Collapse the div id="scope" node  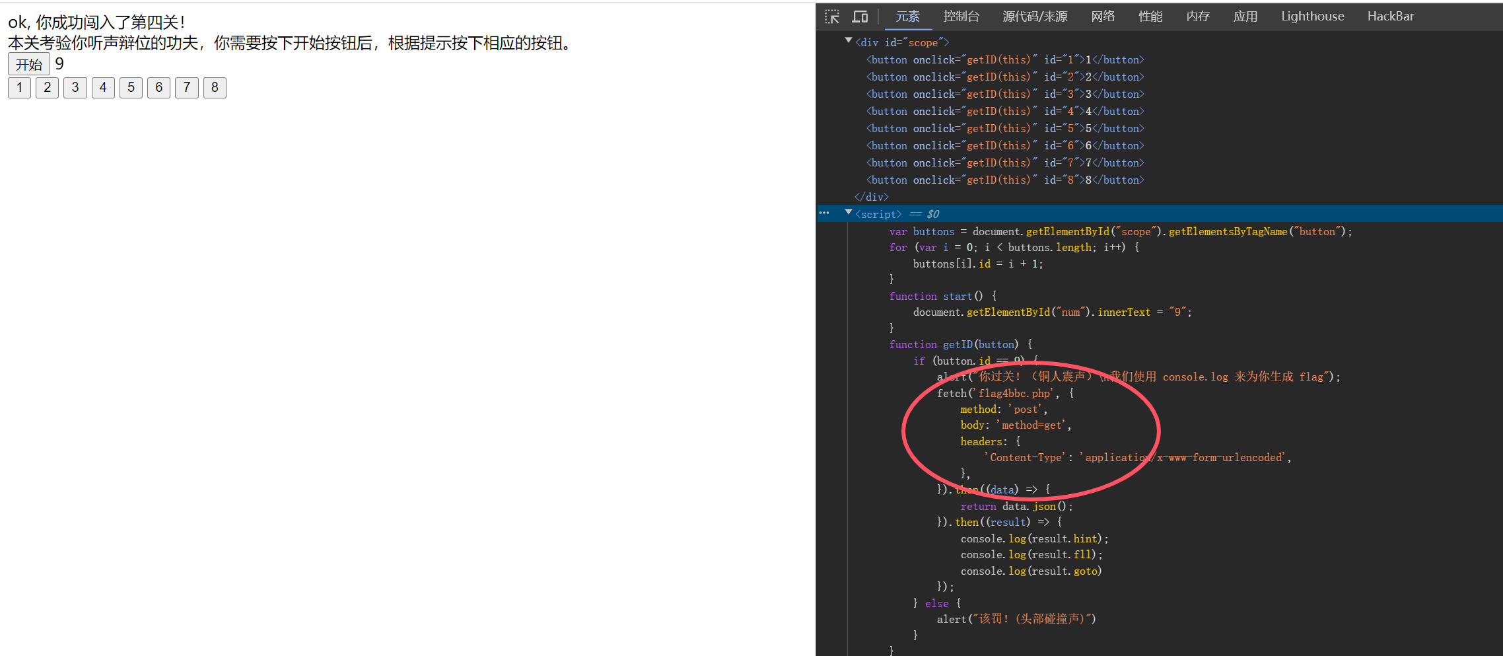tap(849, 41)
